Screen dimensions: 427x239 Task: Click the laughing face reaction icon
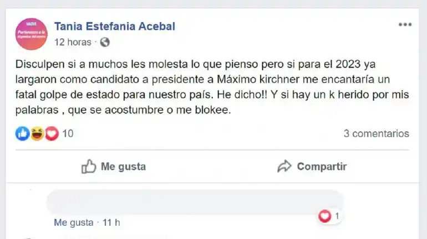point(37,133)
